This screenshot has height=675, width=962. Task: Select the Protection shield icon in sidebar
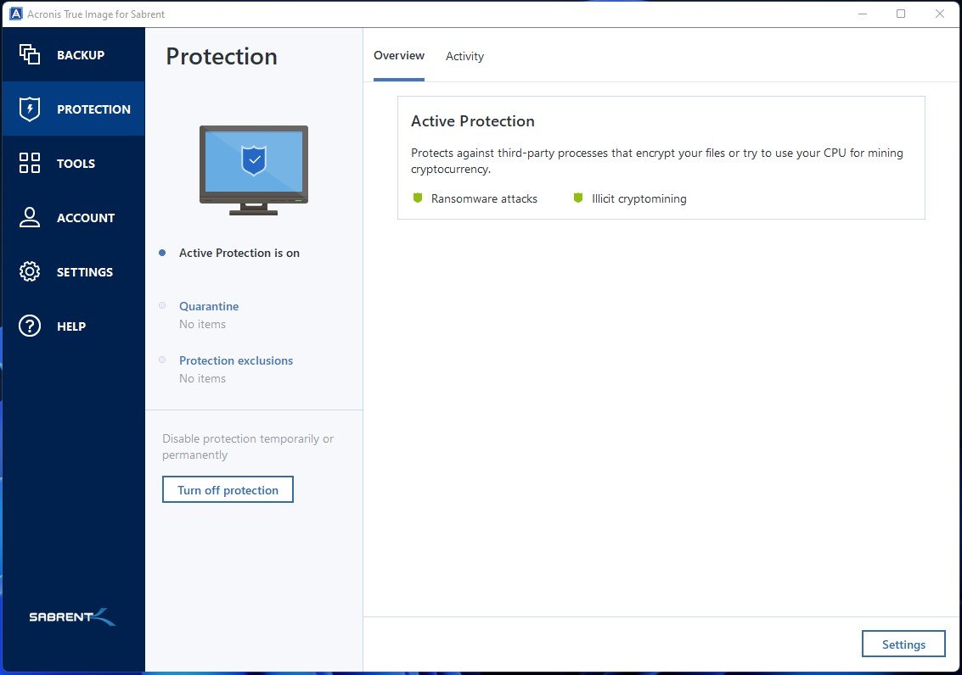[29, 109]
